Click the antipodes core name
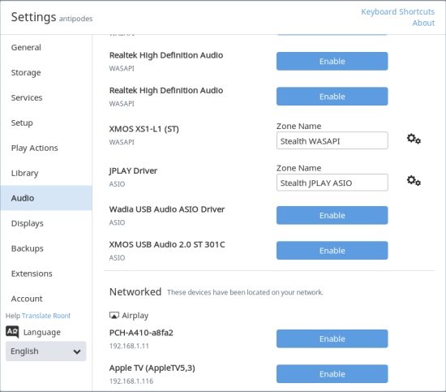The height and width of the screenshot is (392, 446). (x=75, y=19)
